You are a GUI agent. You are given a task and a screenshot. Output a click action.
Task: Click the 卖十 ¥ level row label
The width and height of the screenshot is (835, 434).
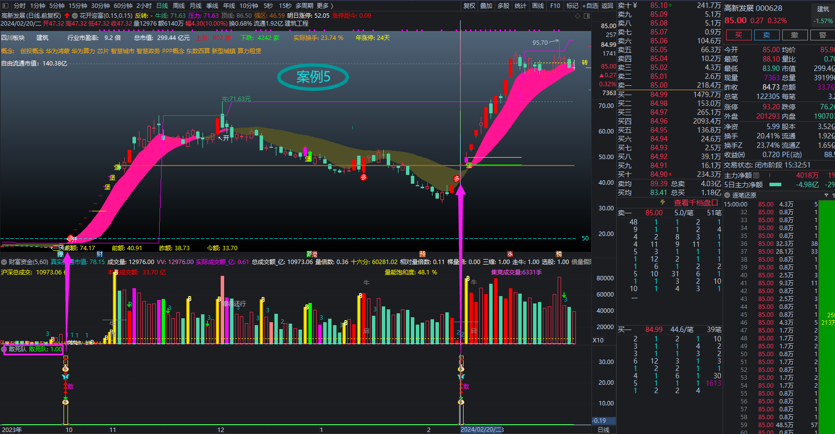point(628,5)
